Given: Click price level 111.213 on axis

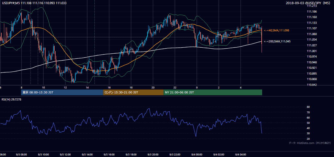Looking at the screenshot, I should (312, 6).
